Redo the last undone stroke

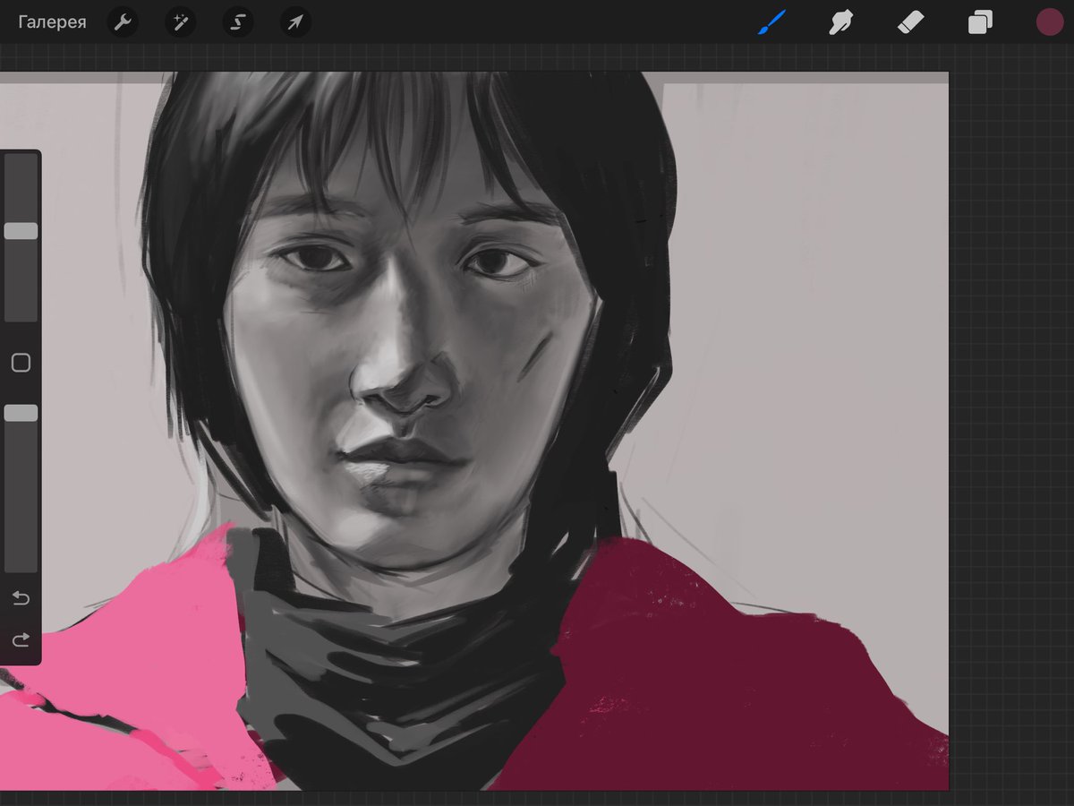click(21, 639)
